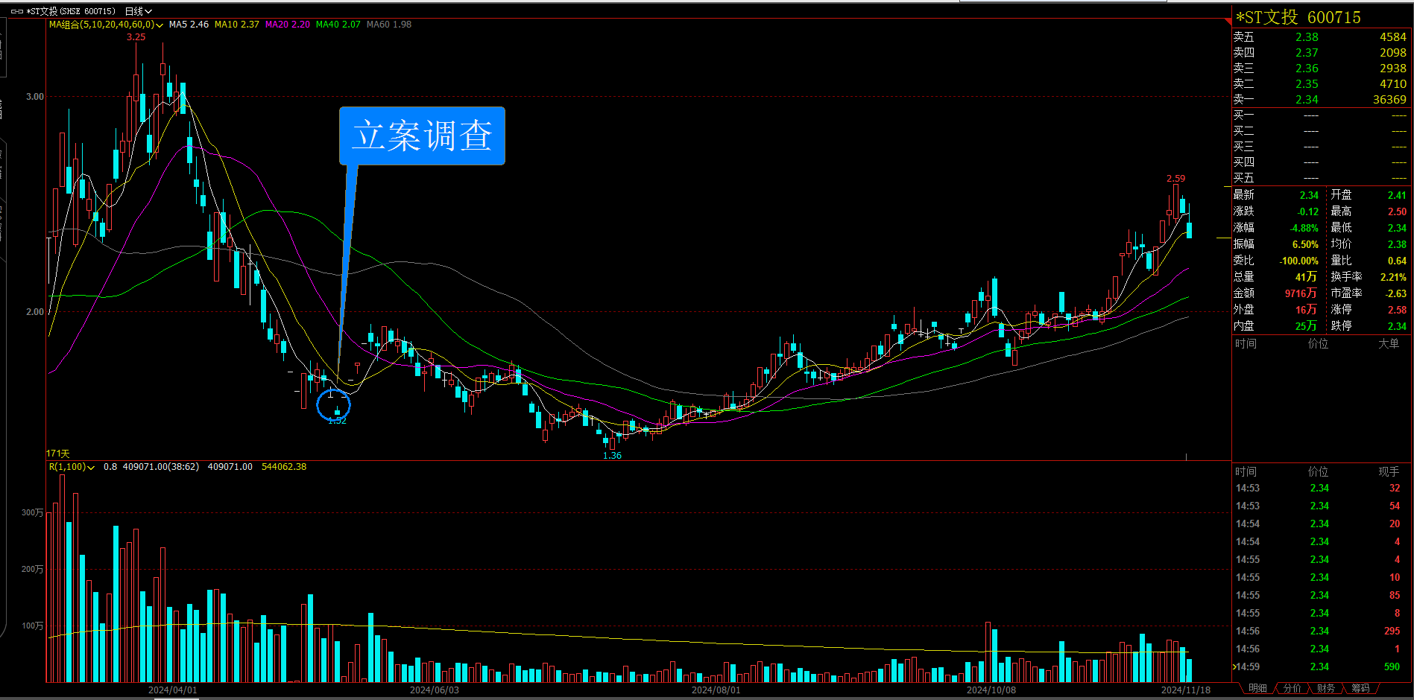Open the 日线 period dropdown

(139, 11)
